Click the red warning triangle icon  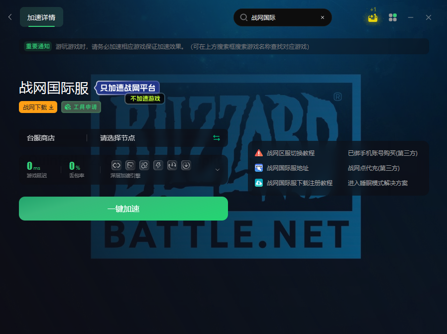point(258,153)
